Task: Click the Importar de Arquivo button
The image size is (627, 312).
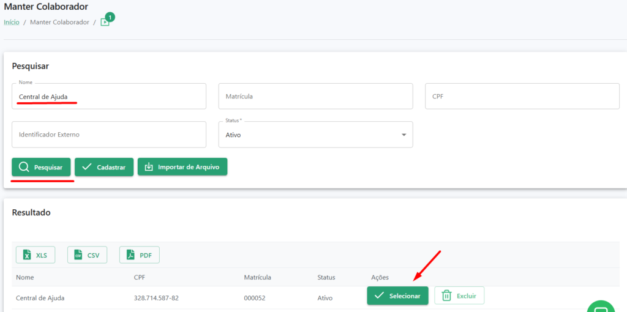Action: point(182,166)
